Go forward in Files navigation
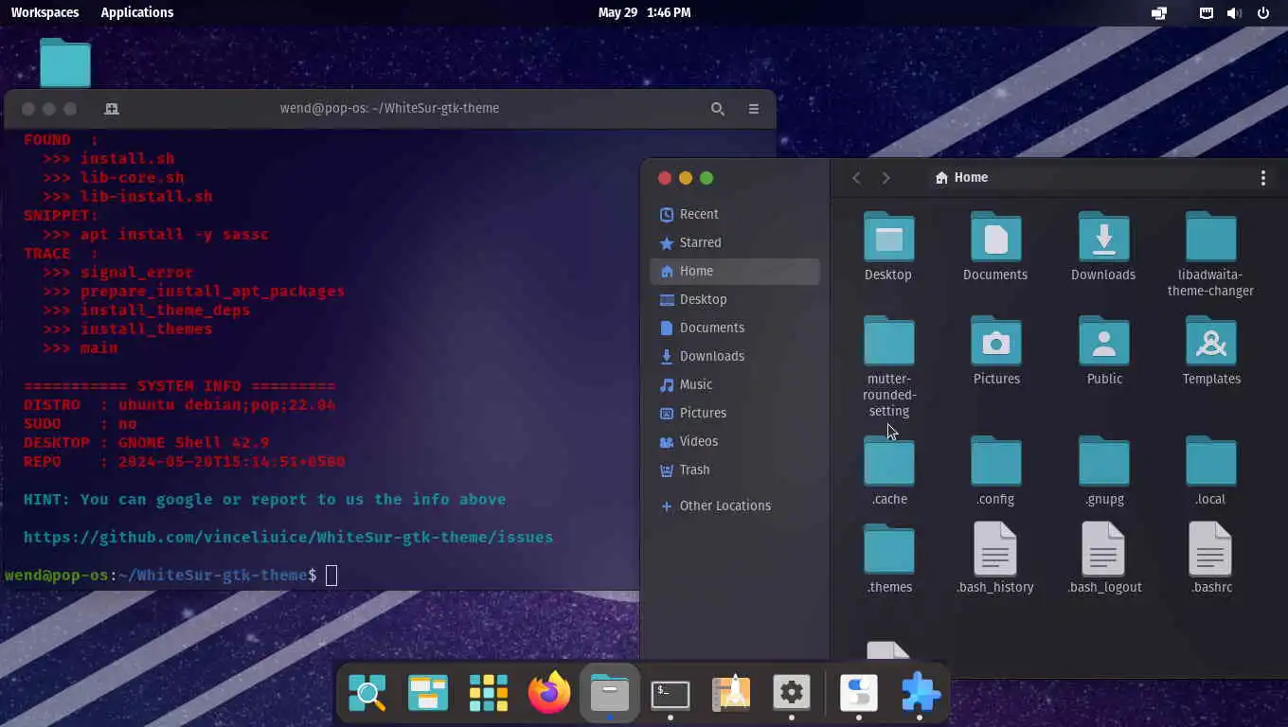Viewport: 1288px width, 727px height. (885, 178)
